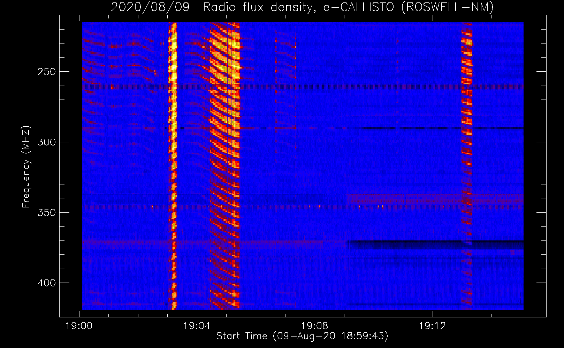Click the 350 tick label on frequency axis

pos(47,212)
